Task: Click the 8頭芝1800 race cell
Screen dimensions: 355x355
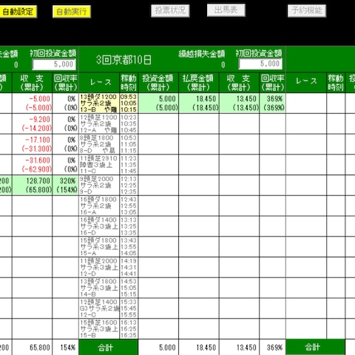Action: [99, 144]
